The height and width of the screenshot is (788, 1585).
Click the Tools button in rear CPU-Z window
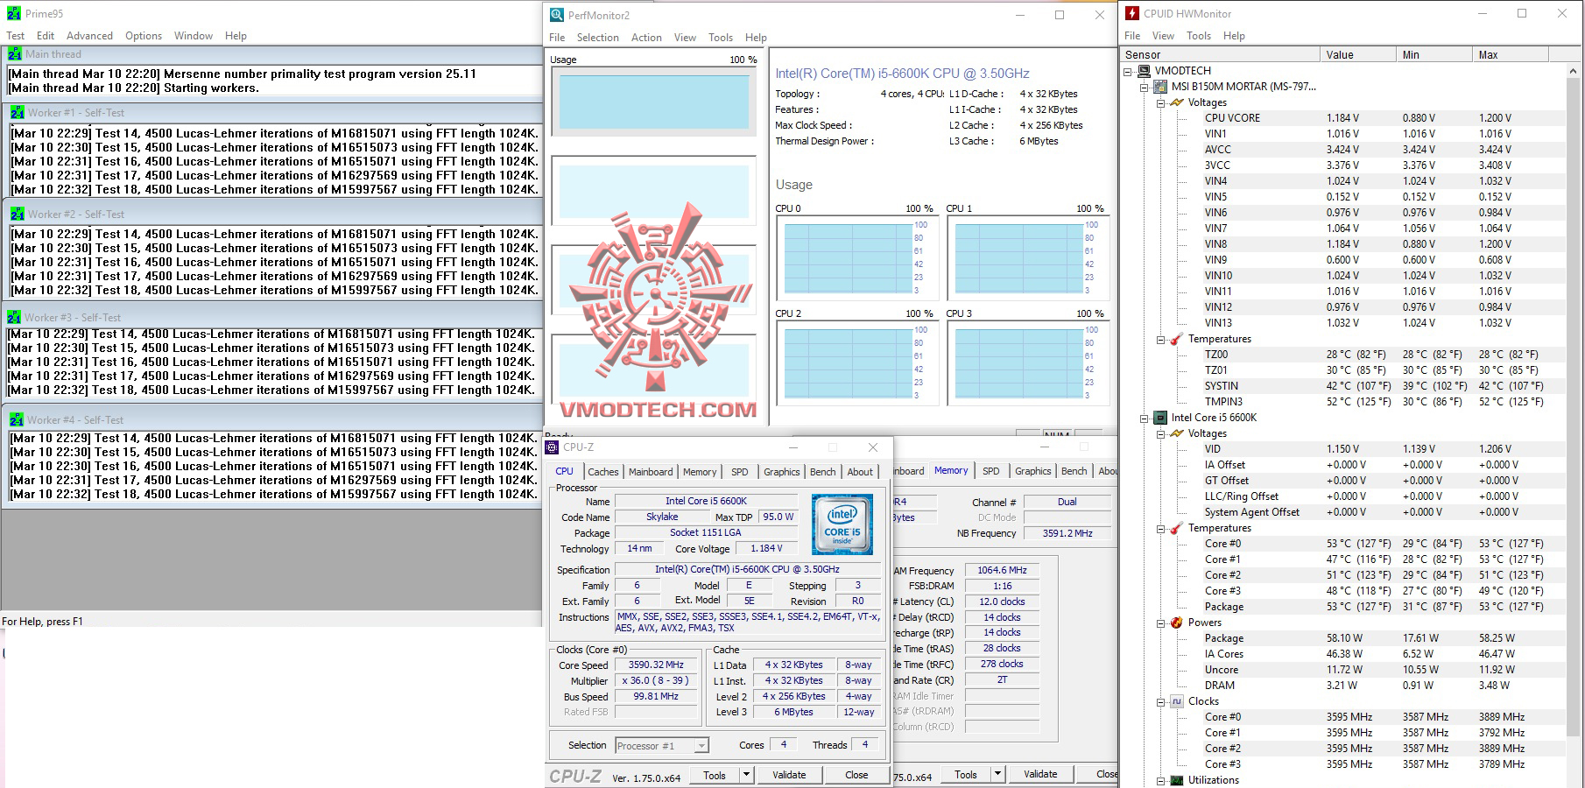(966, 774)
